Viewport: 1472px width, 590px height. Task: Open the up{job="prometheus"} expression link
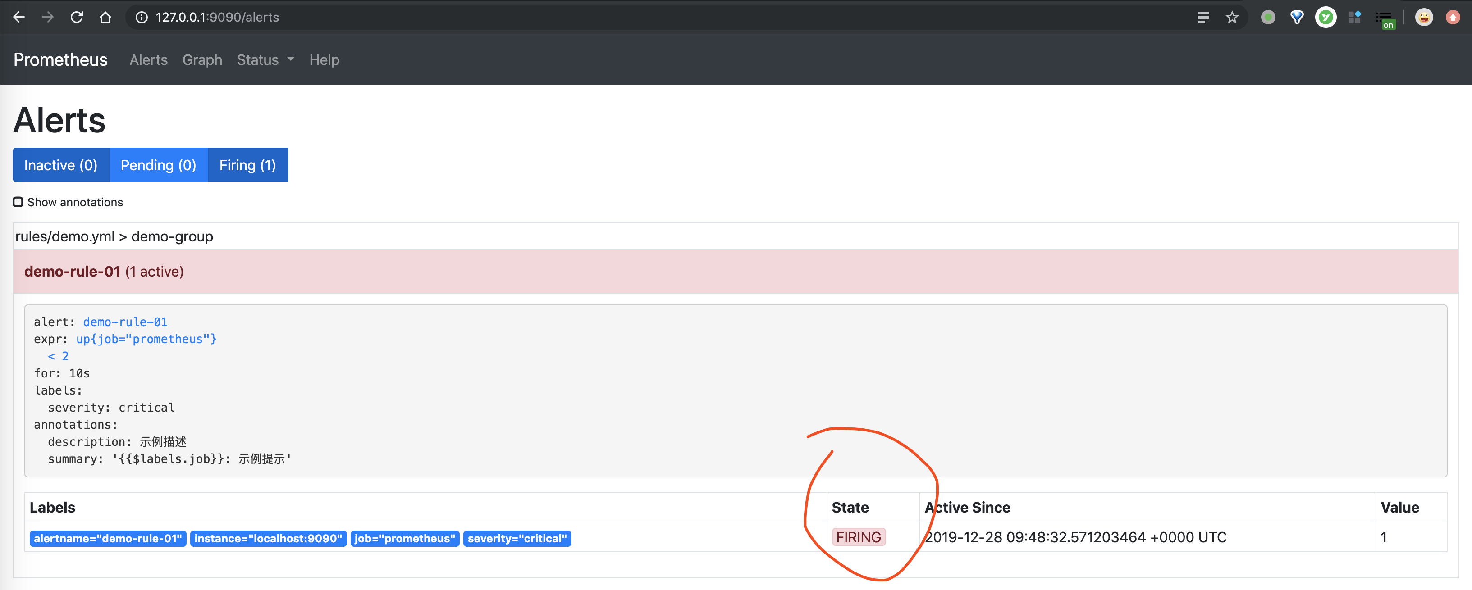(x=147, y=339)
